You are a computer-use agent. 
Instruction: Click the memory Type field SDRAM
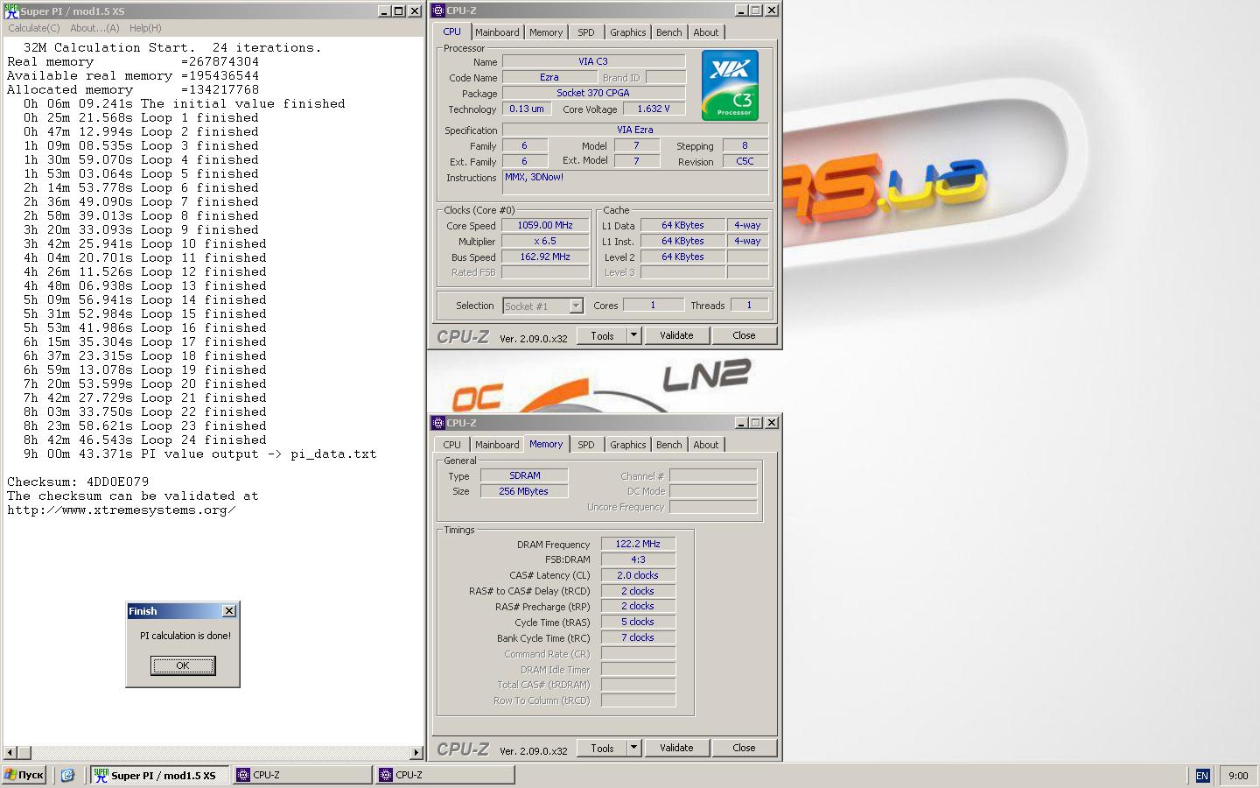click(x=524, y=475)
